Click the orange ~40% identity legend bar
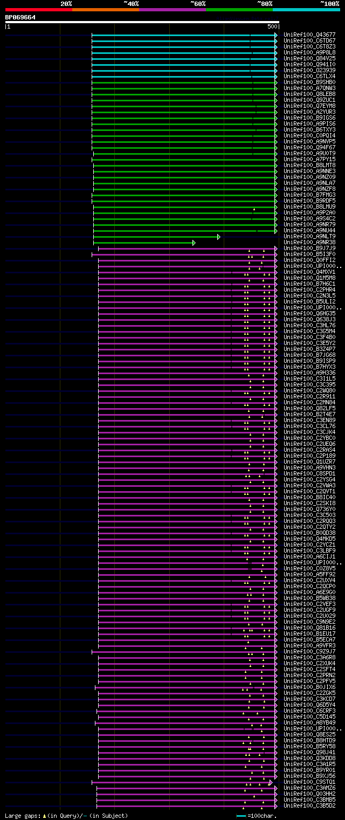 pos(106,10)
